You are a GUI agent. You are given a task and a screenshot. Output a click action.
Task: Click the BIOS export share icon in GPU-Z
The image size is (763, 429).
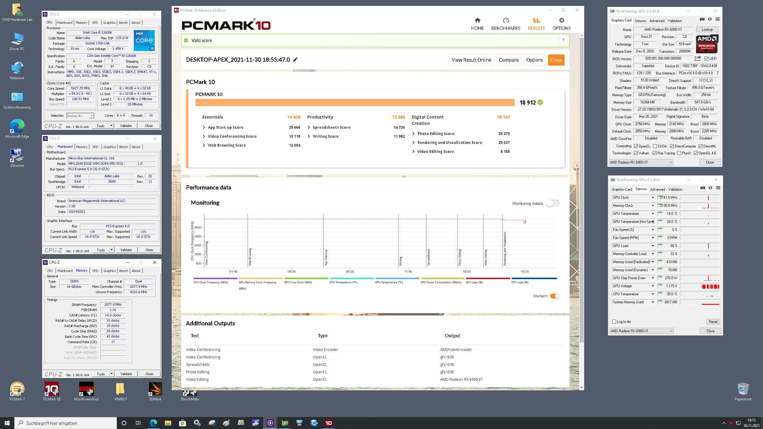(698, 58)
